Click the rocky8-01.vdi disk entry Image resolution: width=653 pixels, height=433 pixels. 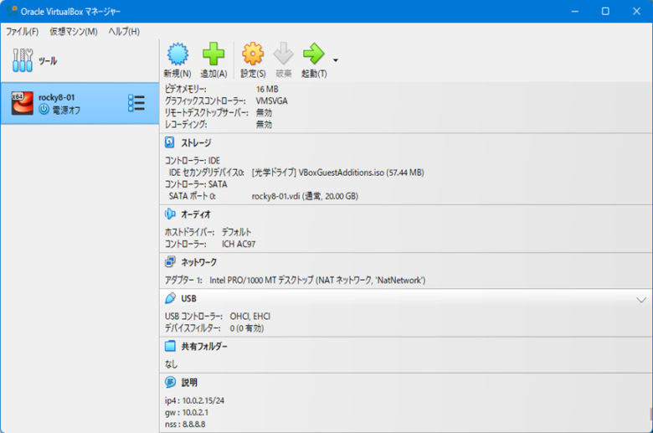[x=305, y=196]
